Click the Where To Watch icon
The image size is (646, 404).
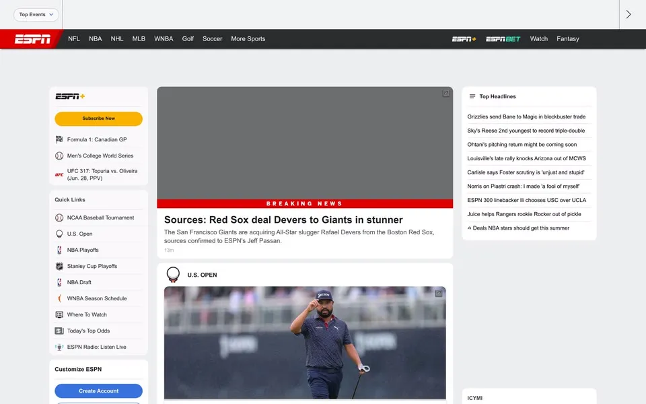click(x=59, y=314)
